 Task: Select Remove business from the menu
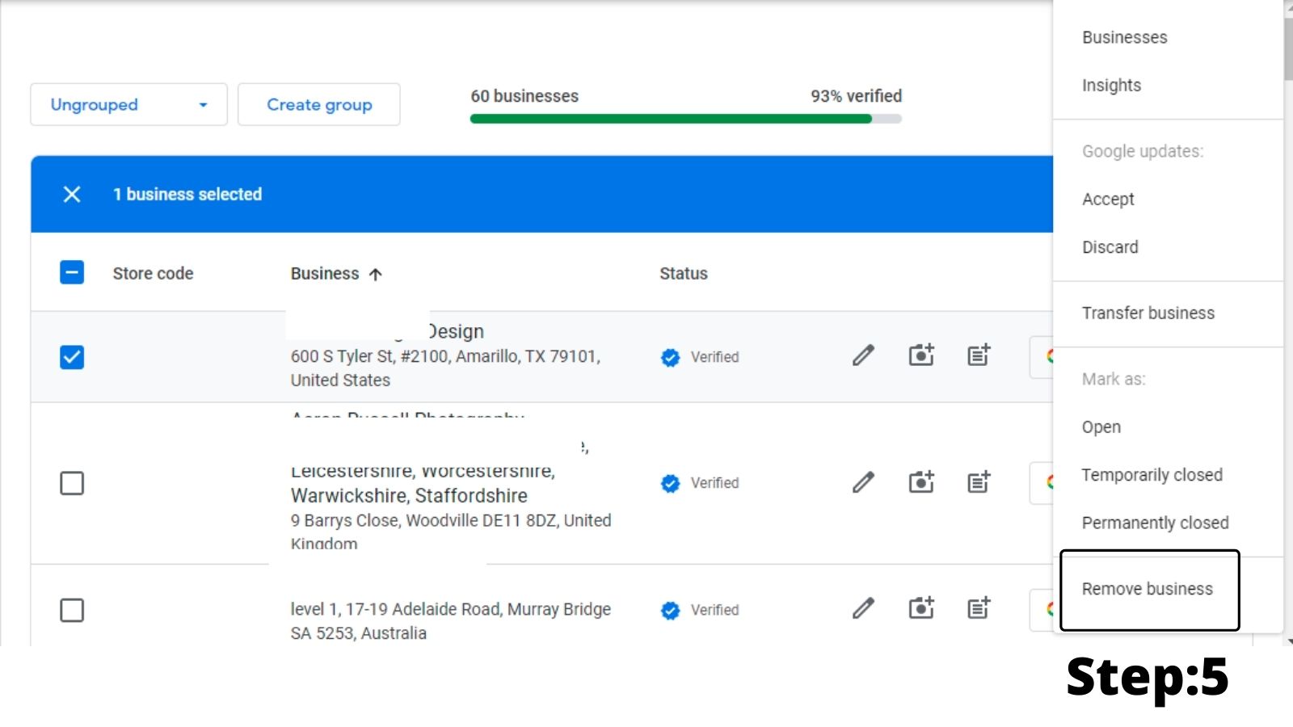point(1147,589)
